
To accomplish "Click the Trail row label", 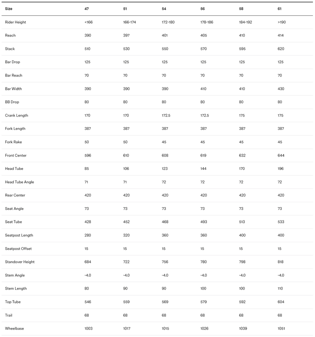I will (x=9, y=315).
